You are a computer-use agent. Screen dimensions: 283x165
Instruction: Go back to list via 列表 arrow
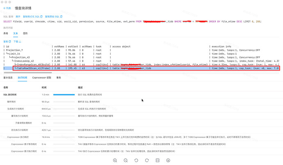coord(8,7)
